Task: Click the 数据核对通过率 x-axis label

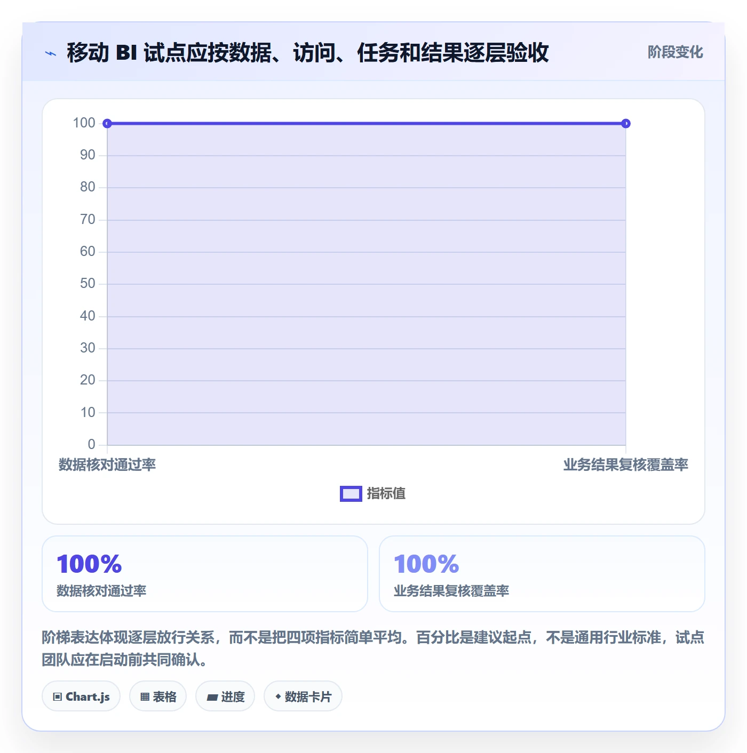Action: pyautogui.click(x=107, y=465)
